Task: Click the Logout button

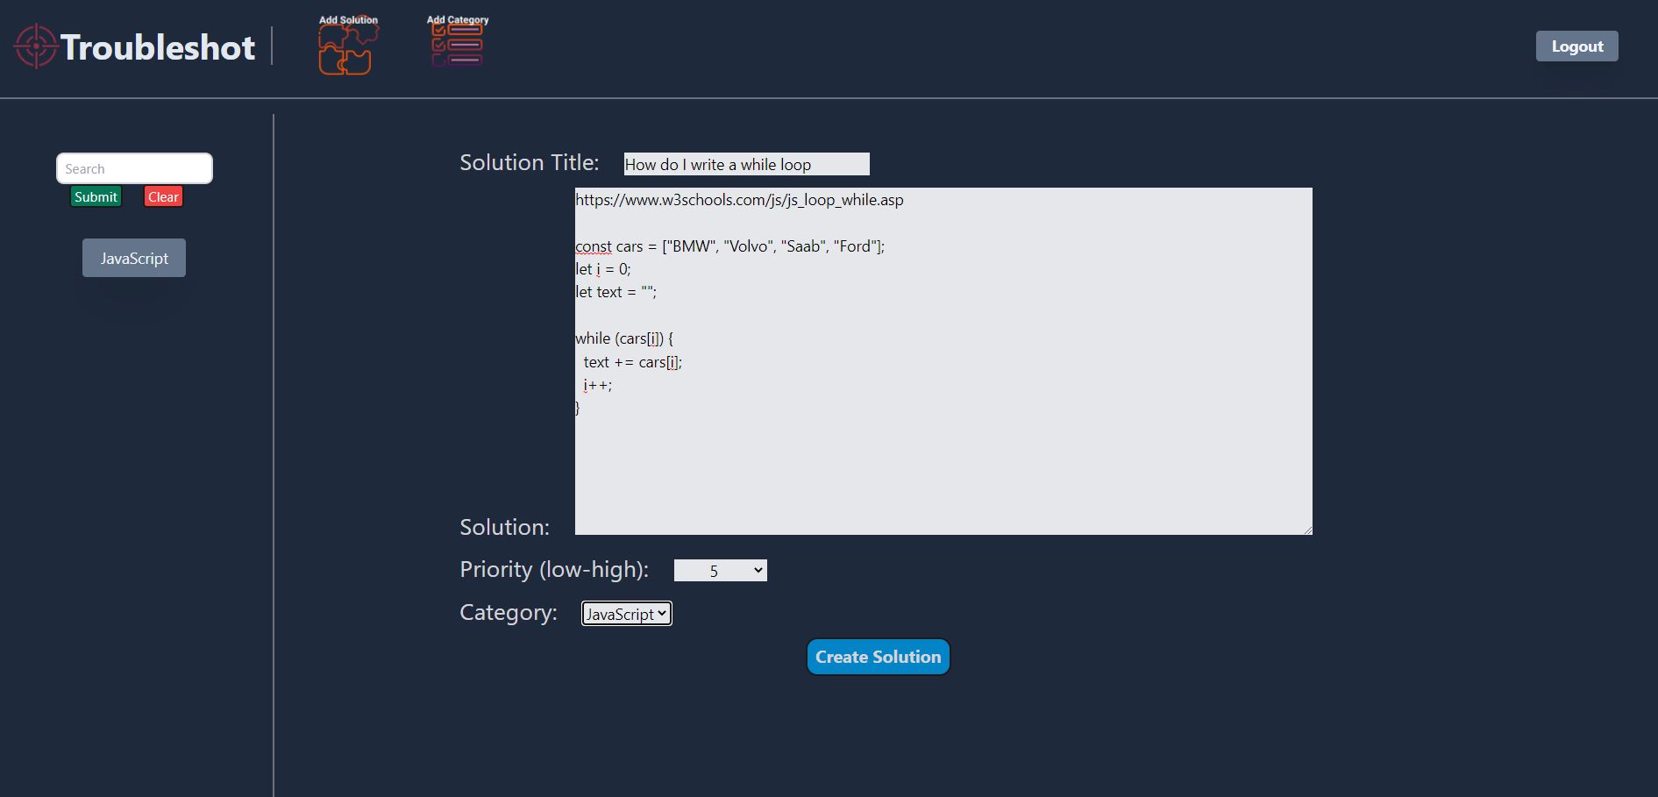Action: click(x=1576, y=46)
